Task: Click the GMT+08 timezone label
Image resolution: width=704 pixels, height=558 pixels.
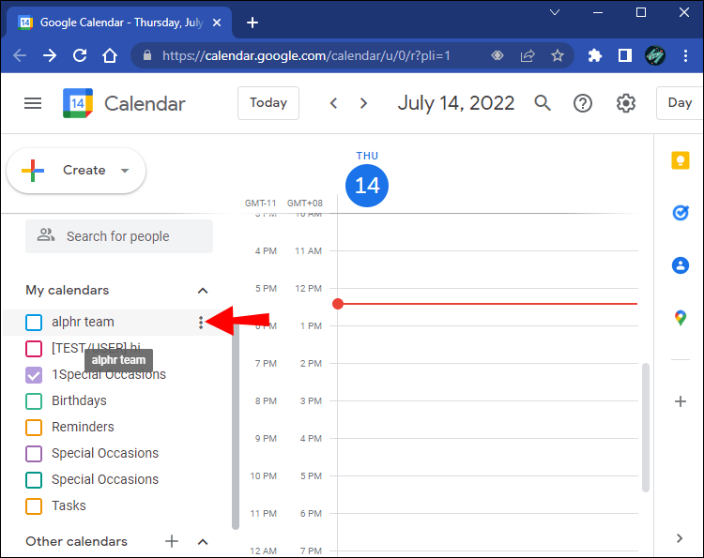Action: (x=305, y=204)
